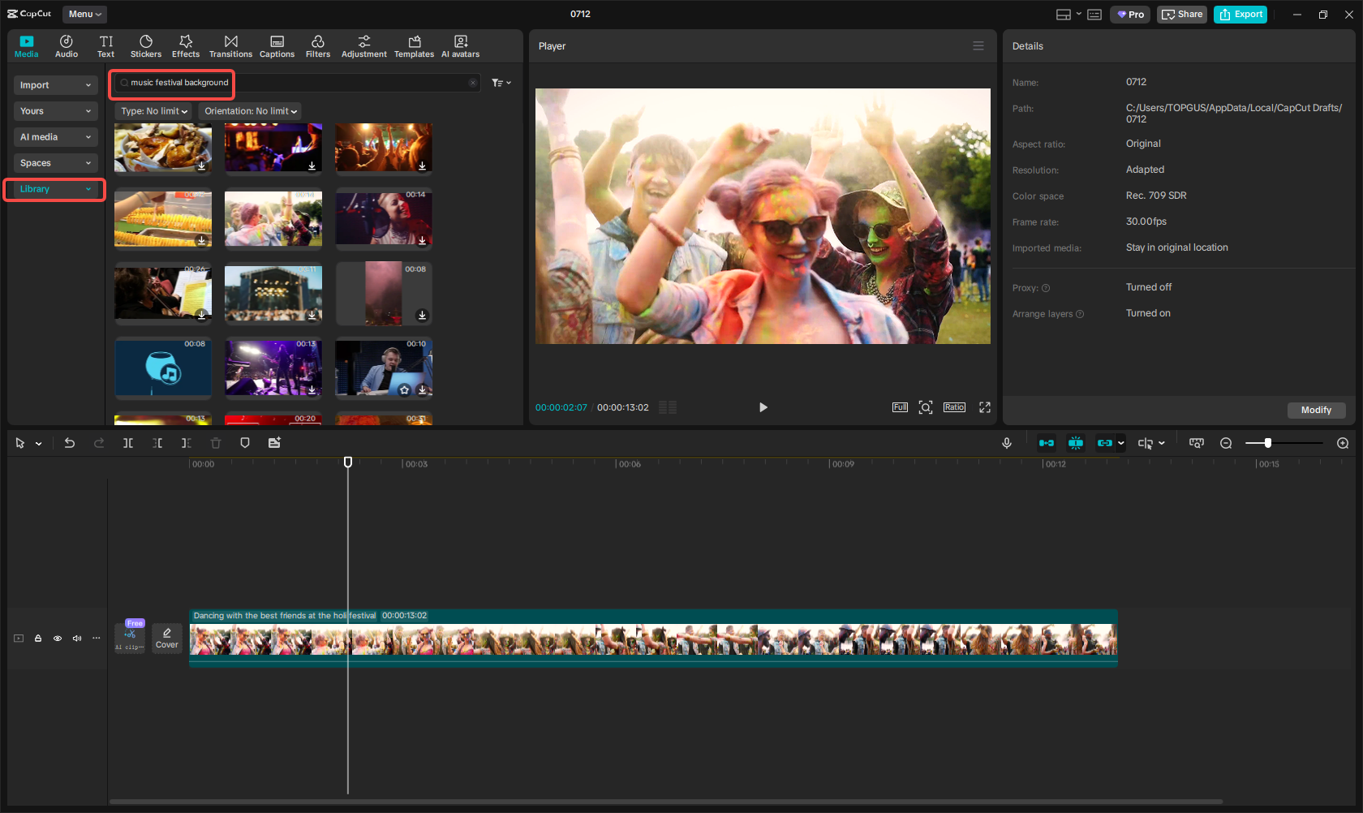Open the Stickers panel
1363x813 pixels.
[146, 45]
